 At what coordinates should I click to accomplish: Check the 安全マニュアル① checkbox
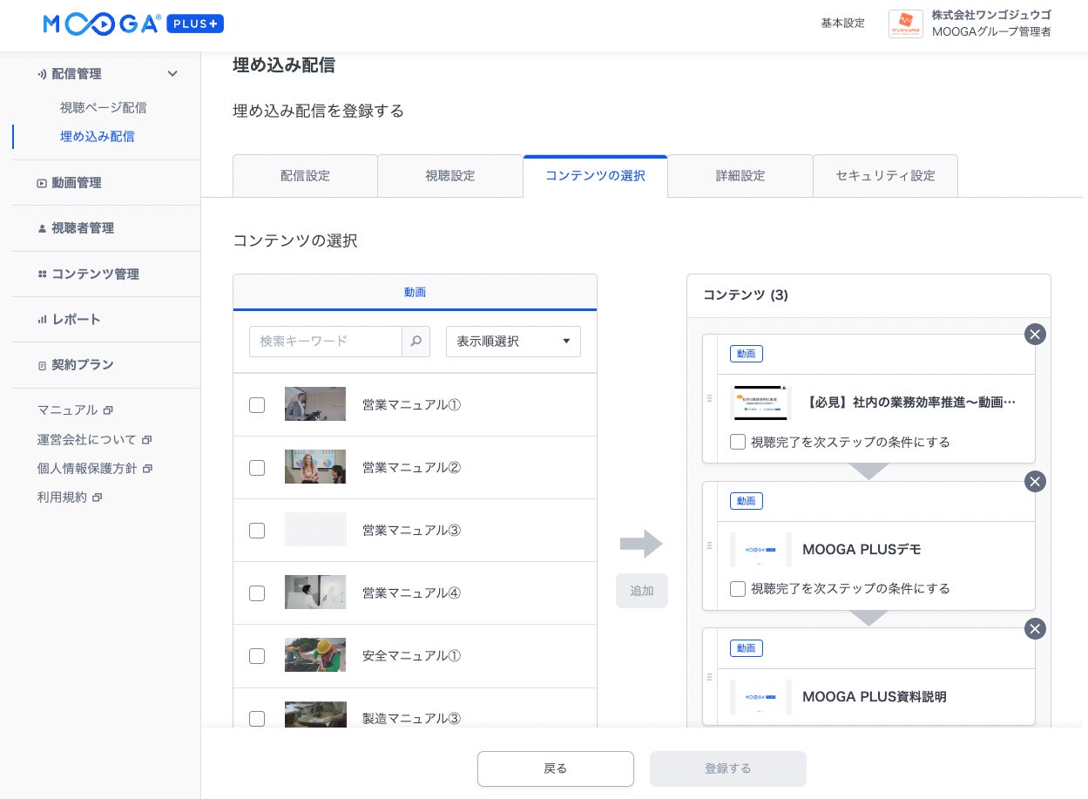point(257,656)
